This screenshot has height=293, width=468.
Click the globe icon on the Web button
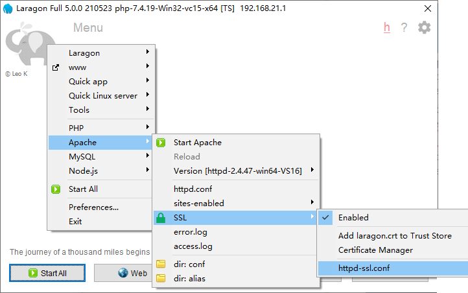click(x=123, y=273)
